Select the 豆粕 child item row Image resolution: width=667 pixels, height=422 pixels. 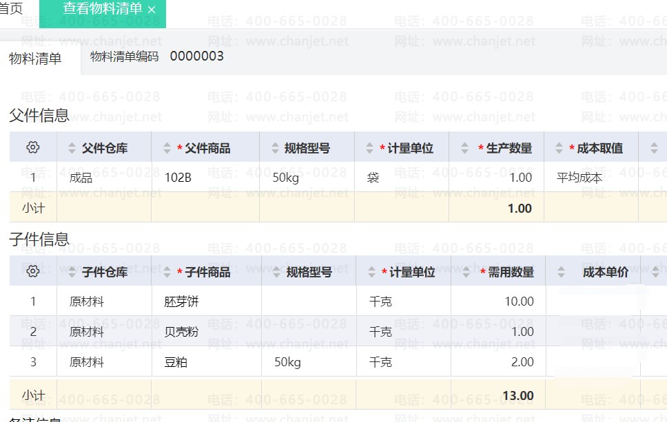(x=176, y=362)
